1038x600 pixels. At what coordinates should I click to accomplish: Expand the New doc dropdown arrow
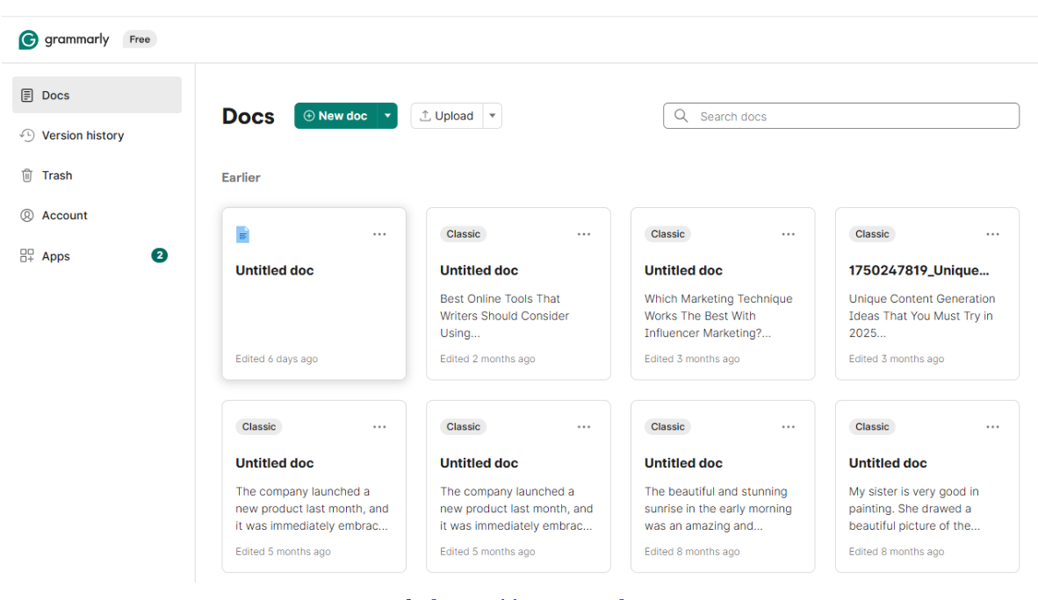coord(387,116)
